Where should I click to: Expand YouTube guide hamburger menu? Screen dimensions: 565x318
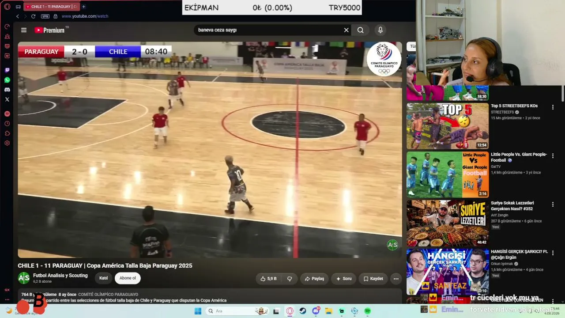tap(24, 30)
